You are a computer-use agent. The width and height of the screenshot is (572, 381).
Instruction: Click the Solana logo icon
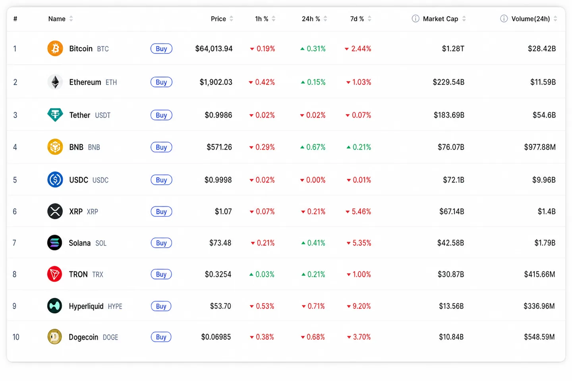point(55,242)
